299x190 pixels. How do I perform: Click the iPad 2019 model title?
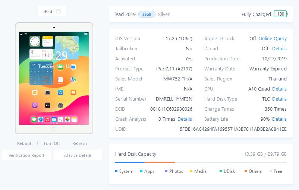point(125,14)
